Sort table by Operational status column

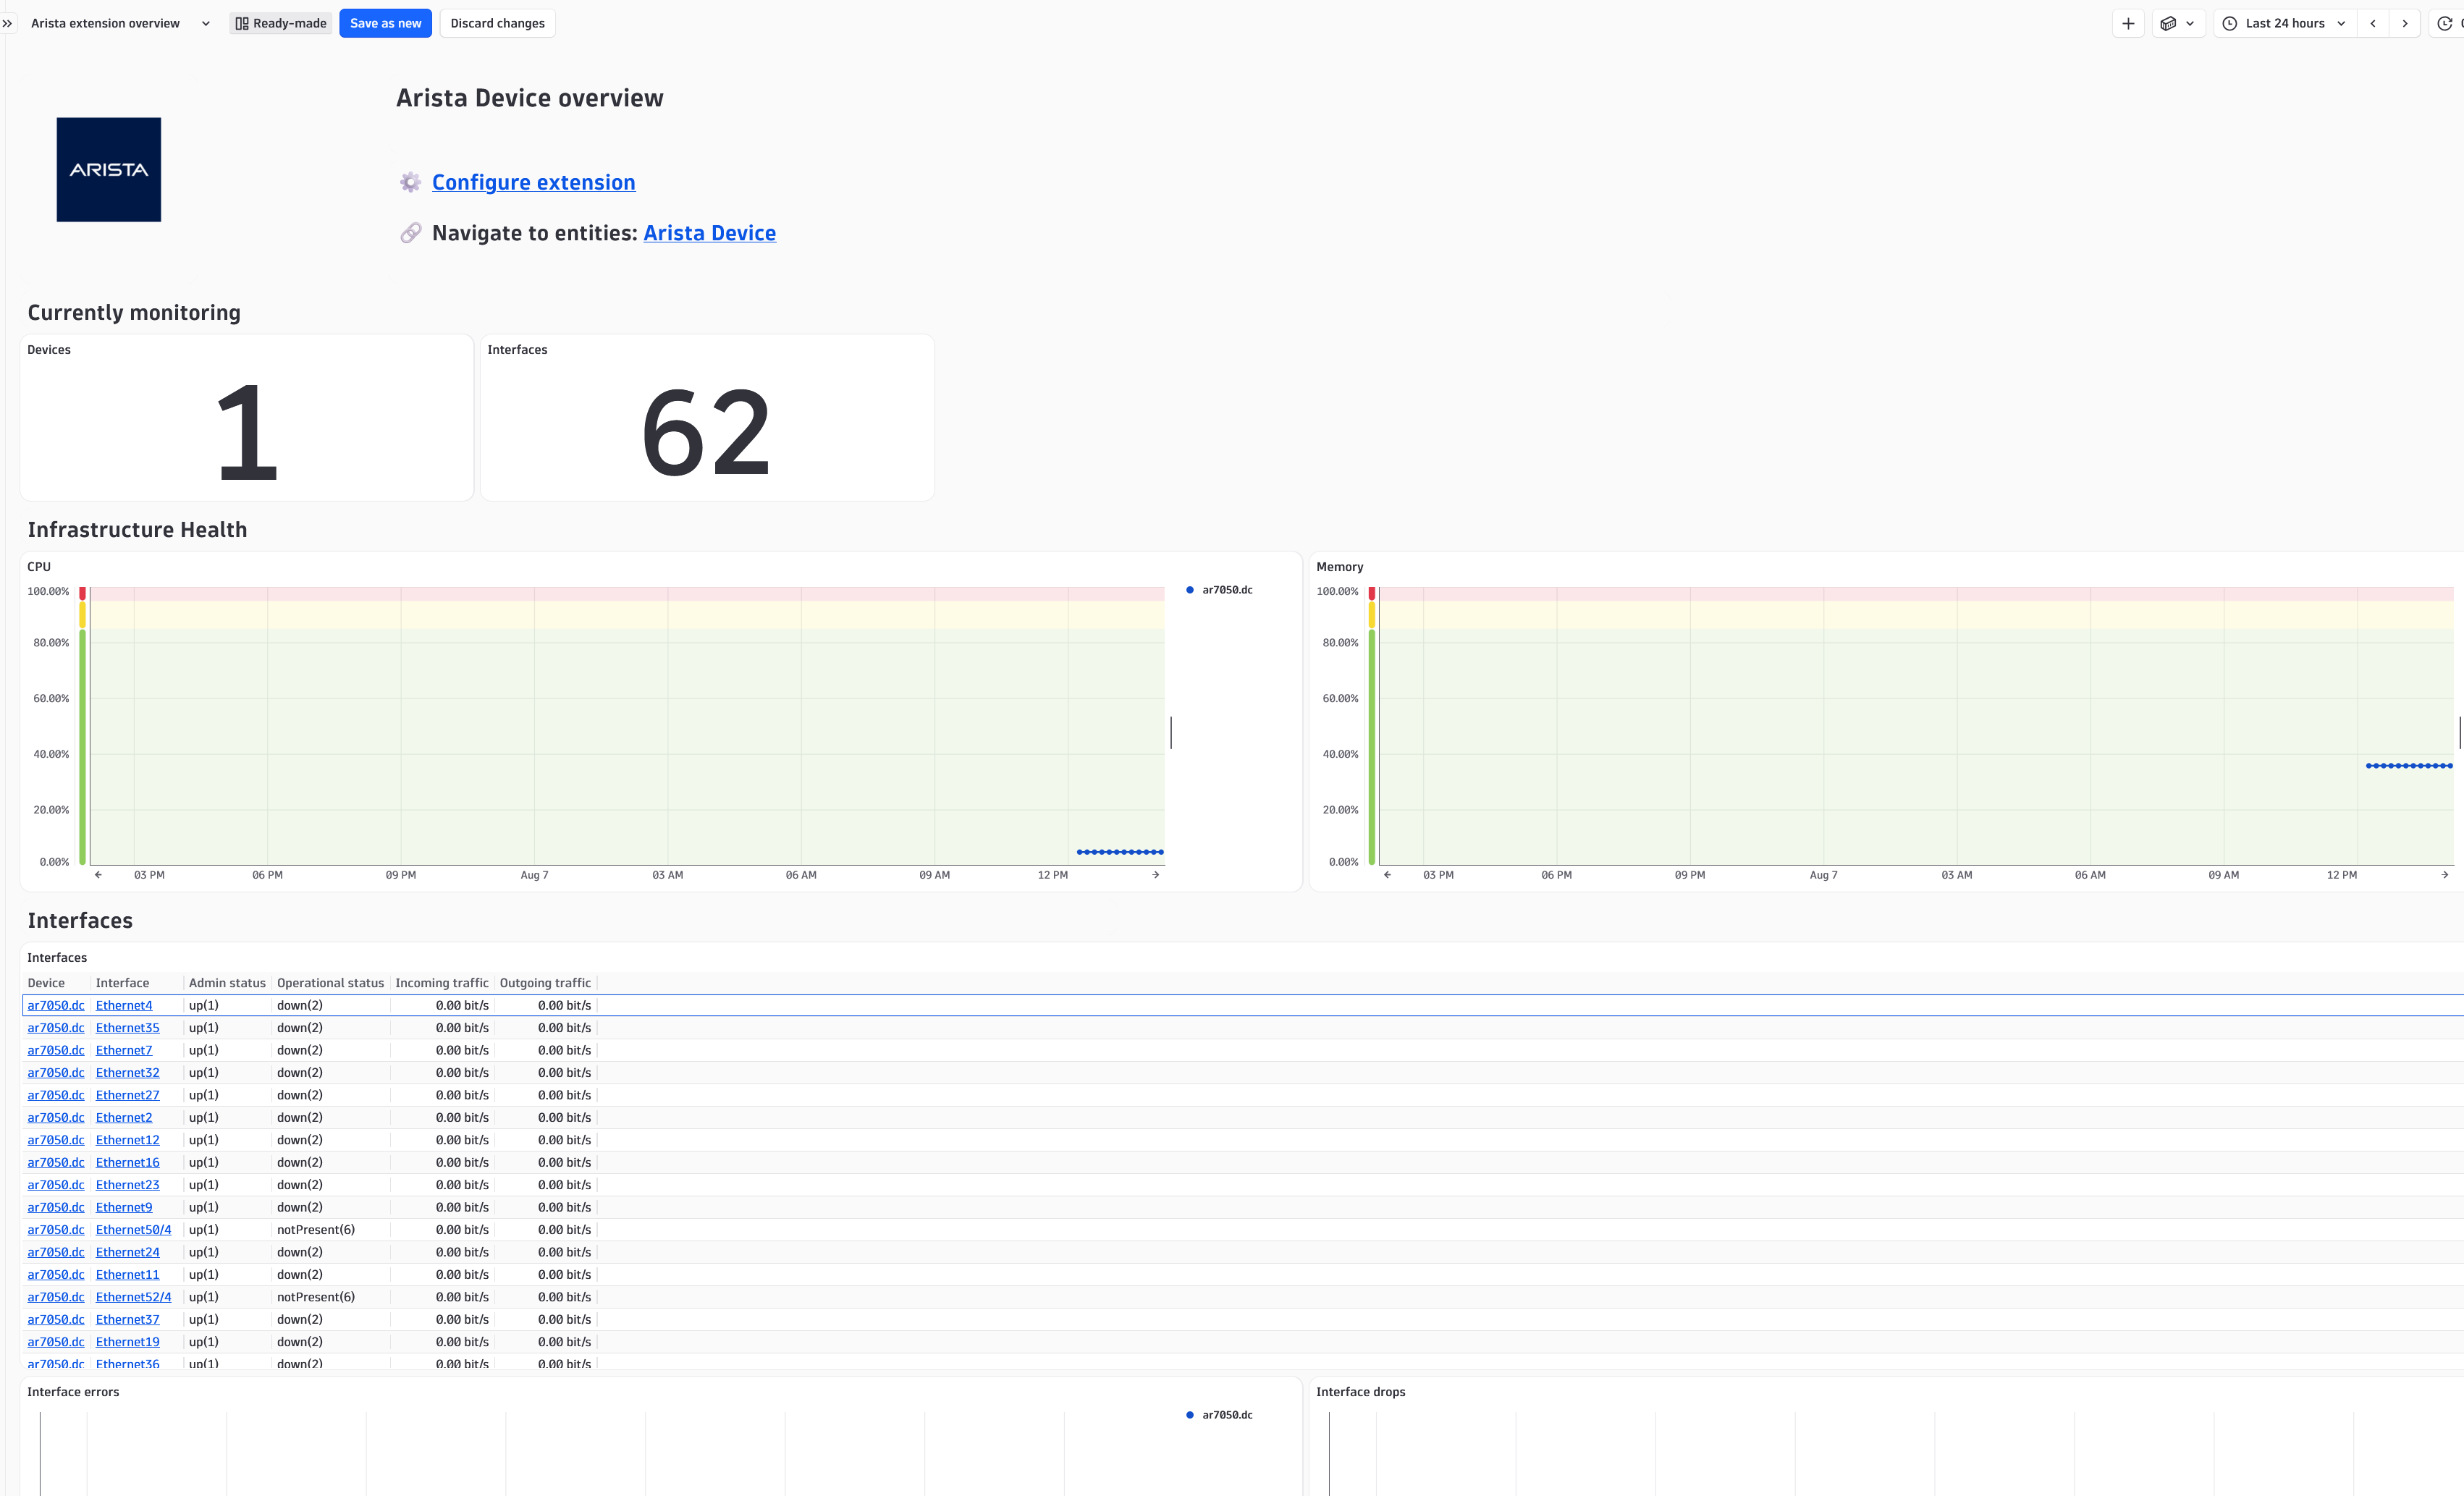tap(330, 983)
